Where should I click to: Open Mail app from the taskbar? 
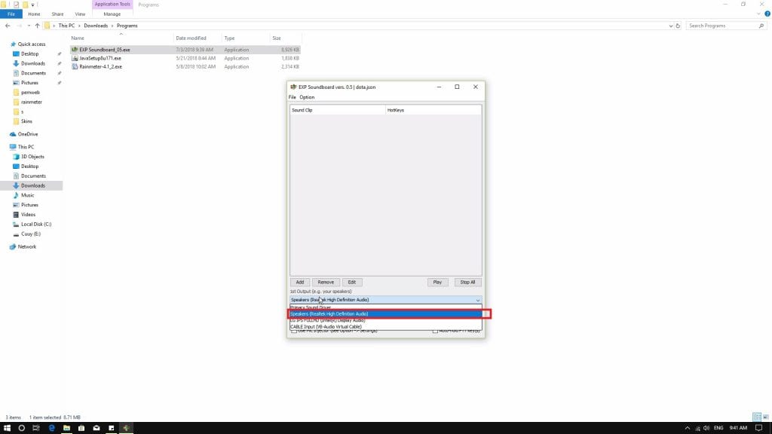96,428
